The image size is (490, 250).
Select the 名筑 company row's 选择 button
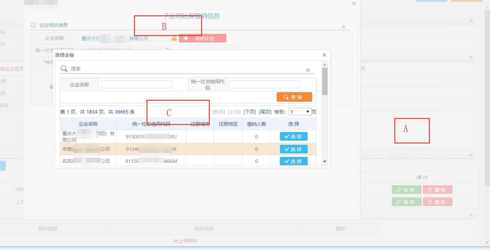coord(294,161)
